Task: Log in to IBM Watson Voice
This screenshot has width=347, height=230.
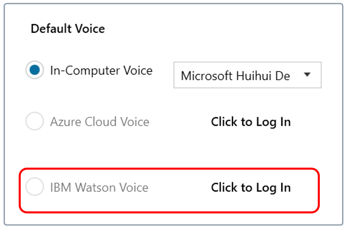Action: (x=251, y=187)
